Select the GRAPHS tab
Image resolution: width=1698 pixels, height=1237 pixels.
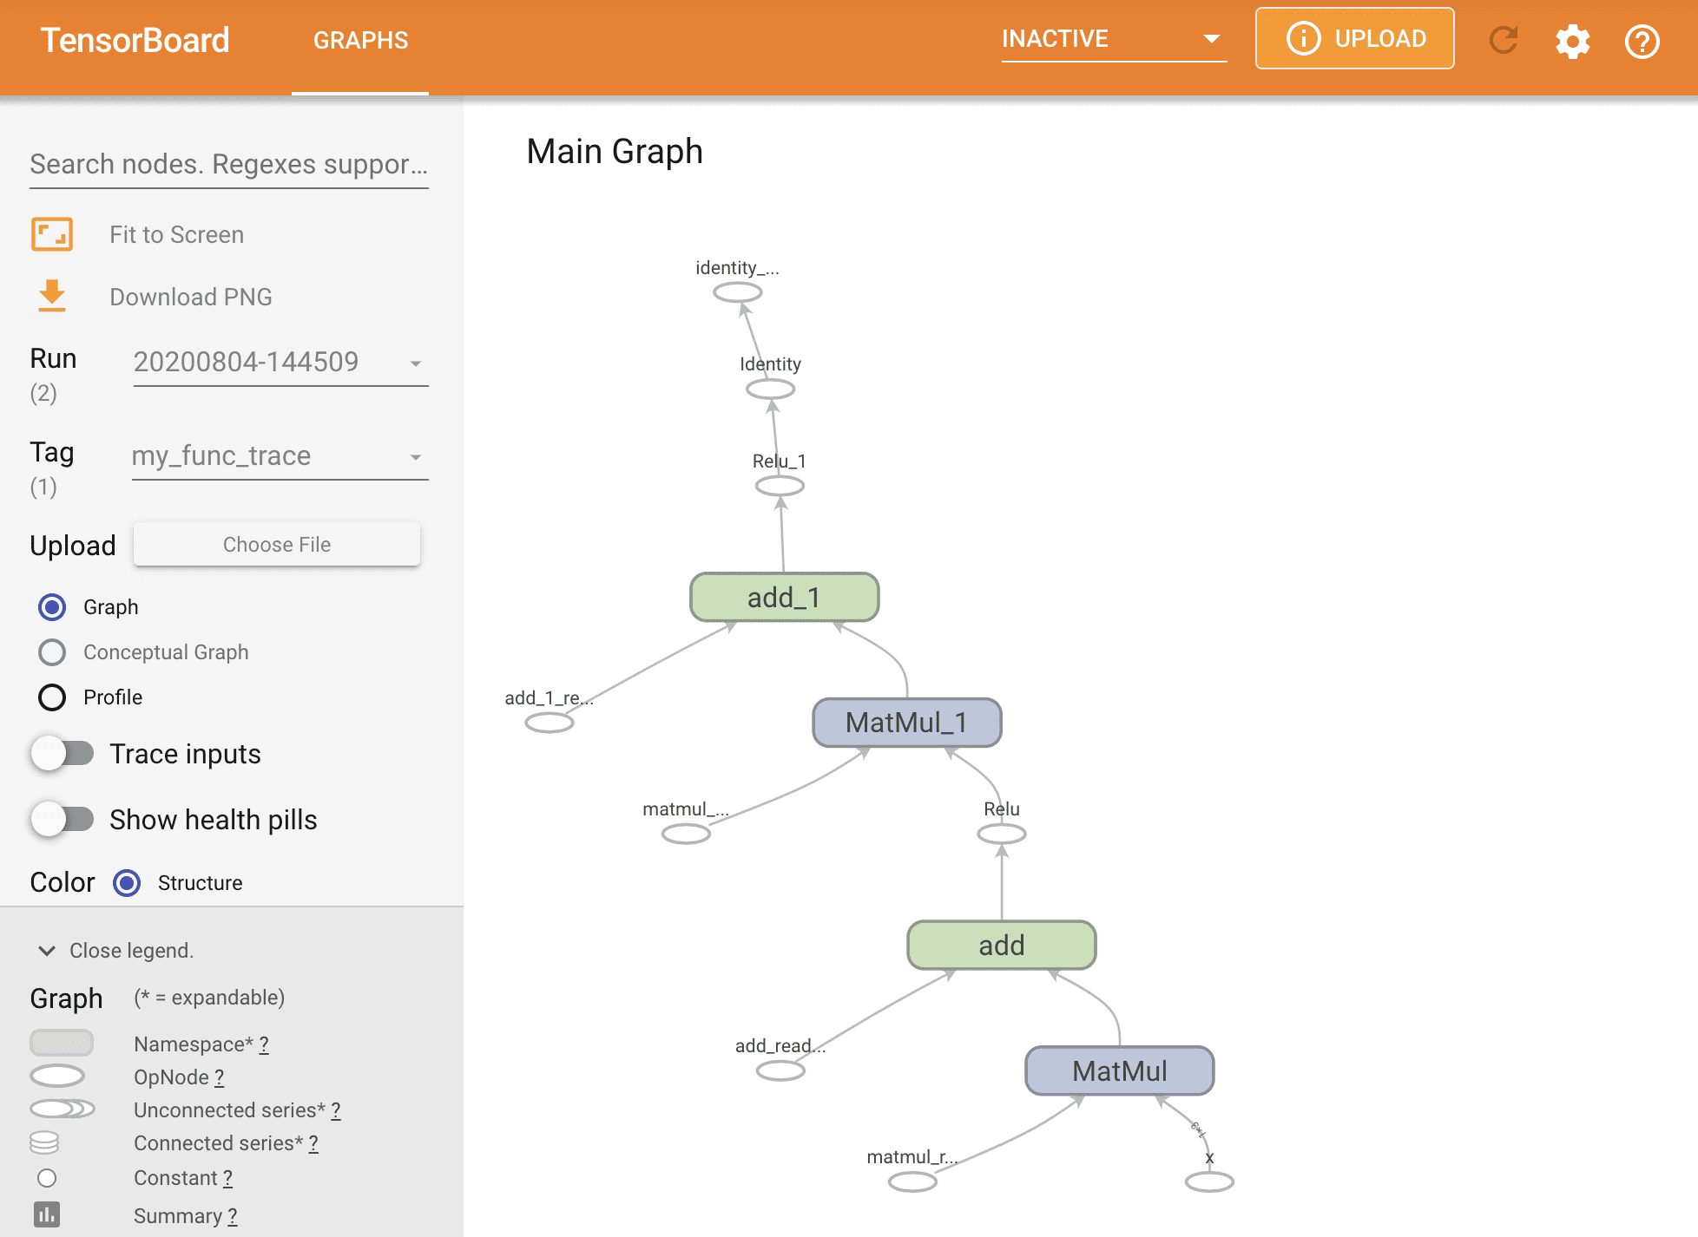coord(361,40)
